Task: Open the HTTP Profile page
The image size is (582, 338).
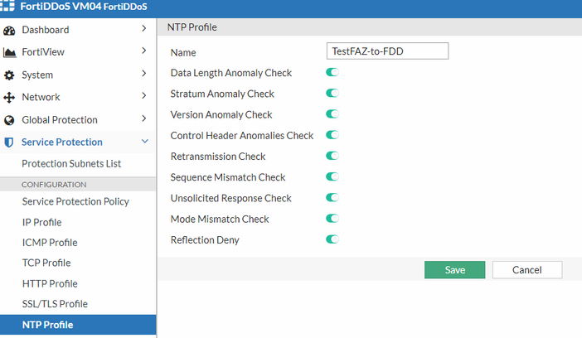Action: (x=50, y=284)
